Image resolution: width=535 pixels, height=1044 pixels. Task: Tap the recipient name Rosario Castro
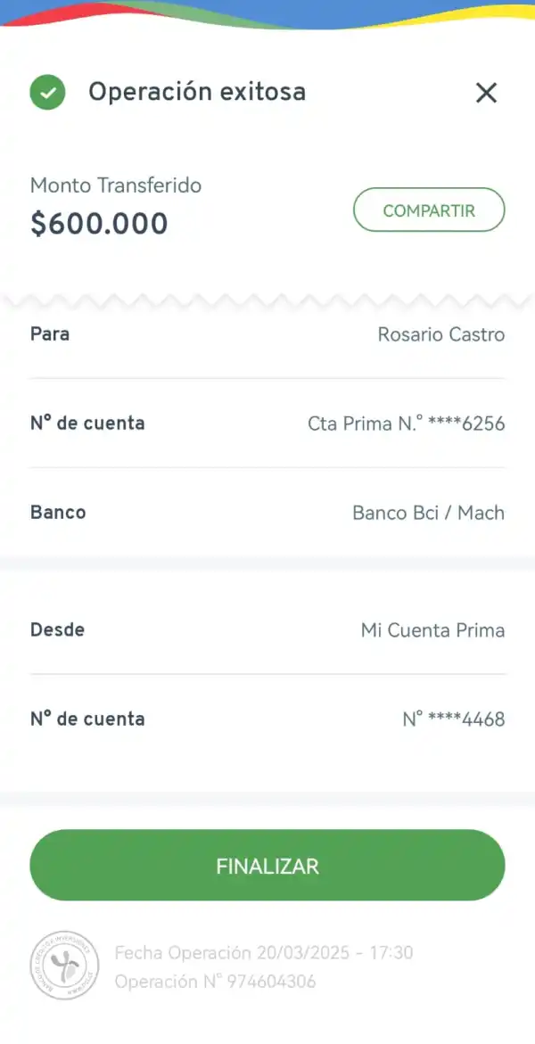click(440, 335)
